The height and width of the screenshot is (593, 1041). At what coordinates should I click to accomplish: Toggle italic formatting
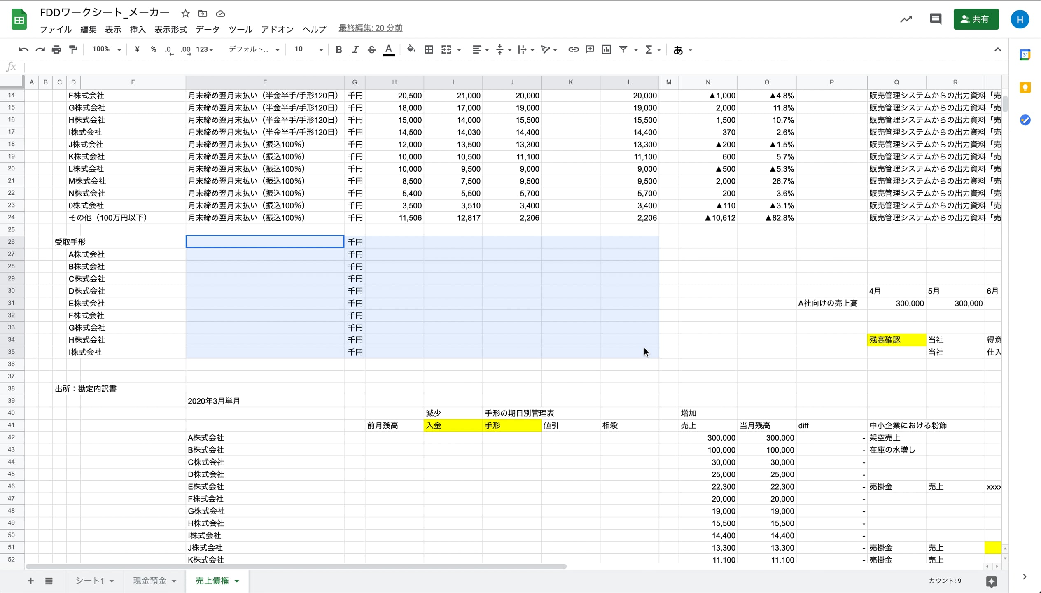point(355,49)
